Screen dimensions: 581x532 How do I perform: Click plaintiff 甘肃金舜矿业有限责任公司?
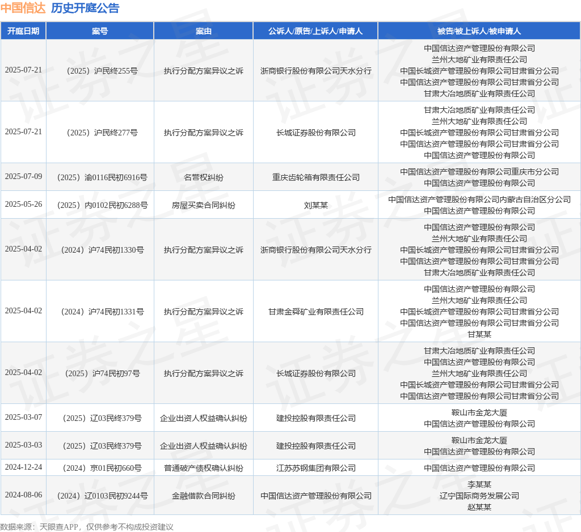[x=315, y=312]
